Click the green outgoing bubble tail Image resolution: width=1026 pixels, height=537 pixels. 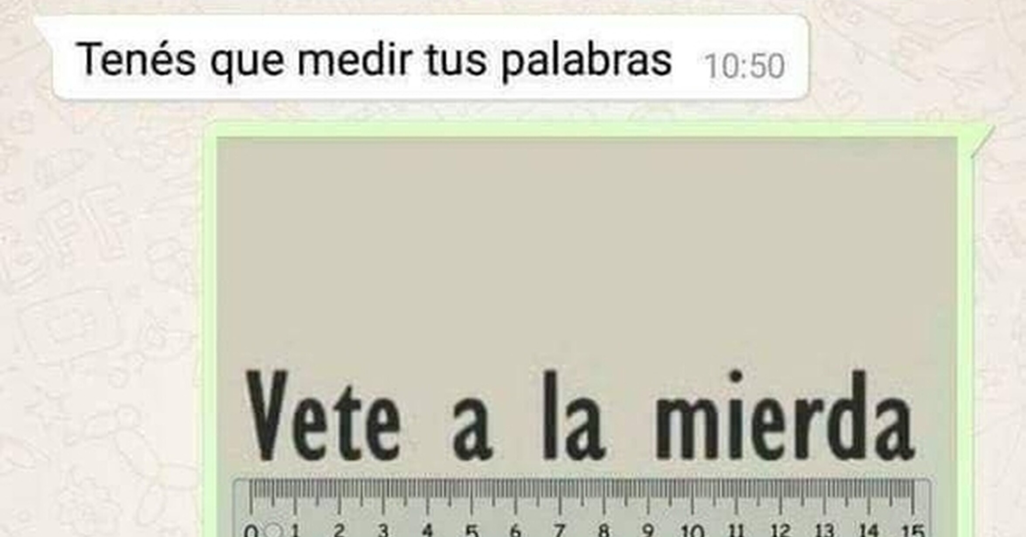tap(982, 140)
